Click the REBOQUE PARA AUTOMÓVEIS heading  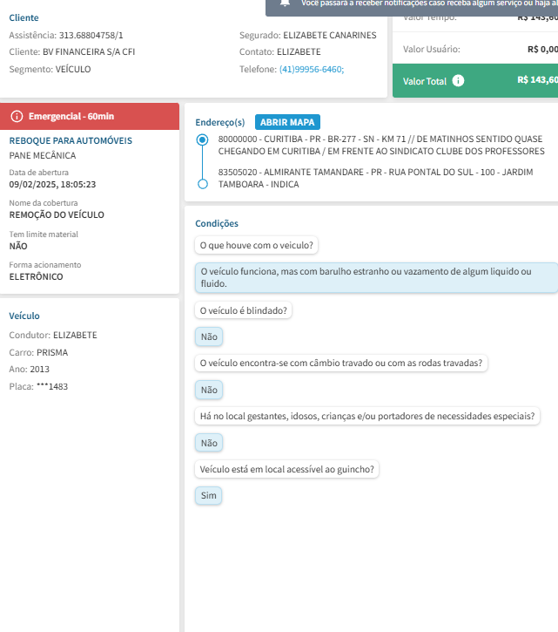[x=71, y=140]
